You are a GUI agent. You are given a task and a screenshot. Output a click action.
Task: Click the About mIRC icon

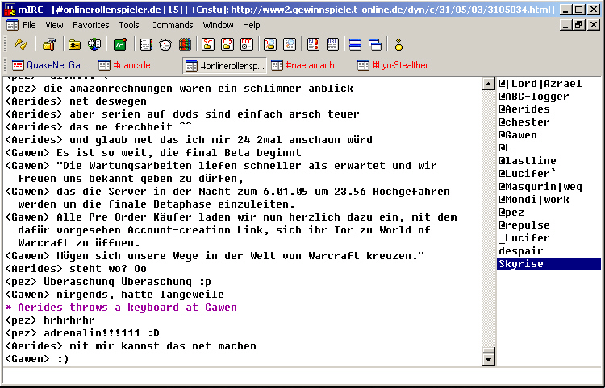398,44
